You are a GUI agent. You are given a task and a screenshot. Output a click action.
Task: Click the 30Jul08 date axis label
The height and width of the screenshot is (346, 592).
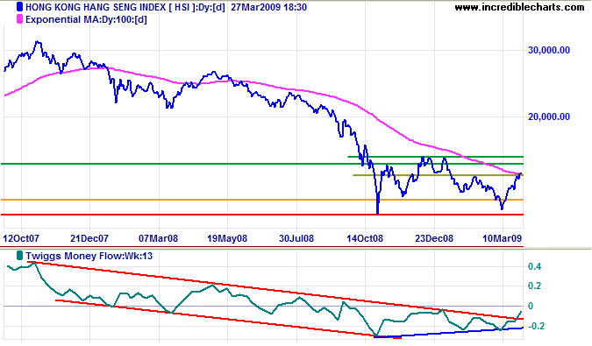coord(296,238)
